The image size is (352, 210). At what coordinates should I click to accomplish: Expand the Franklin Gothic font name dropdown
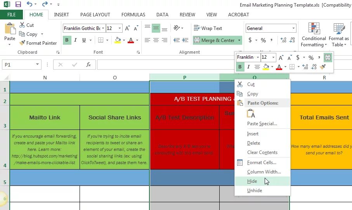(x=103, y=28)
